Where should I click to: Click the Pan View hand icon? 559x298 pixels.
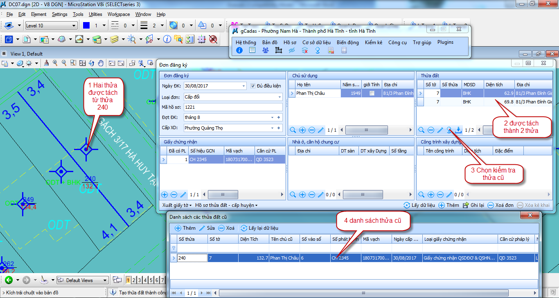pyautogui.click(x=100, y=63)
